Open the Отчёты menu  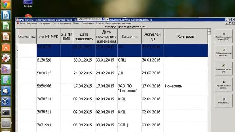point(100,23)
